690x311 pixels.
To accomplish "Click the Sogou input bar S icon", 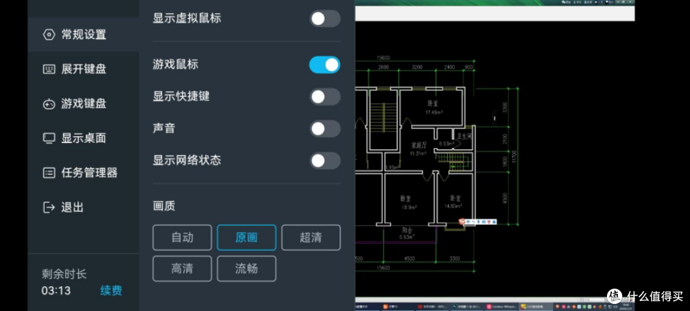I will 462,221.
